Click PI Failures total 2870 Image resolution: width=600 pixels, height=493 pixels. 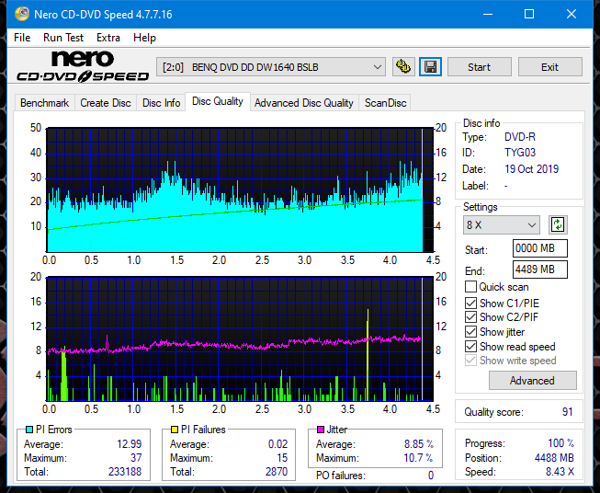(277, 472)
